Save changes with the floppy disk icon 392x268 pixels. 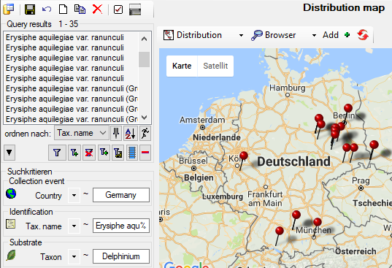click(30, 9)
